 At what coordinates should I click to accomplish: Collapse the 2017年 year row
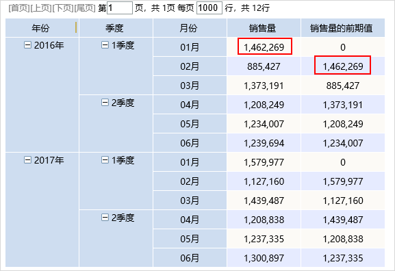(x=27, y=160)
